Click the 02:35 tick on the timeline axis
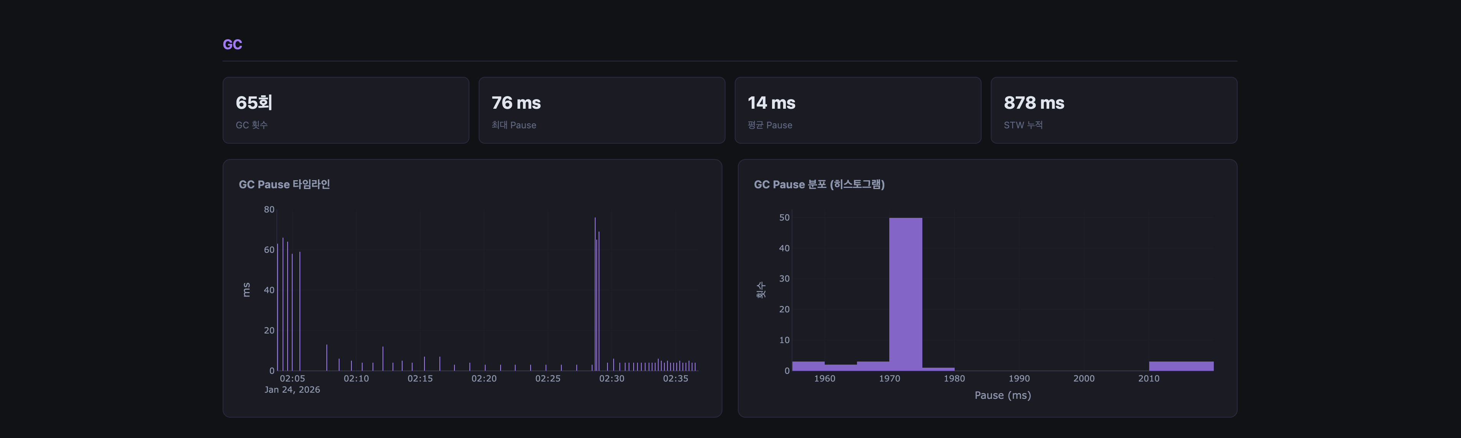This screenshot has height=438, width=1461. [x=676, y=378]
